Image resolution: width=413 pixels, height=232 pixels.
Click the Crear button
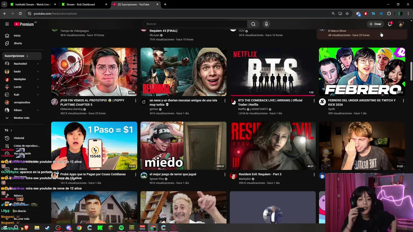pyautogui.click(x=375, y=24)
